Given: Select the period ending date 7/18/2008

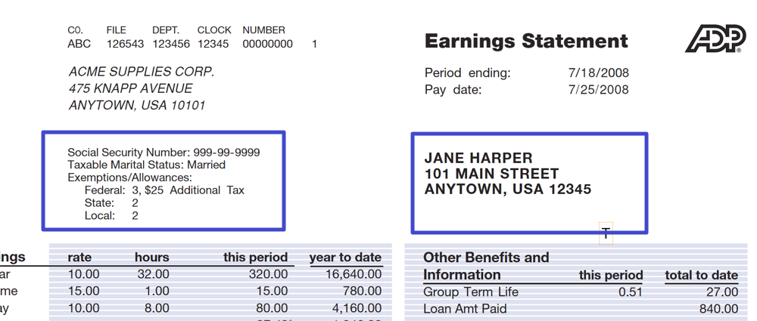Looking at the screenshot, I should pos(598,73).
